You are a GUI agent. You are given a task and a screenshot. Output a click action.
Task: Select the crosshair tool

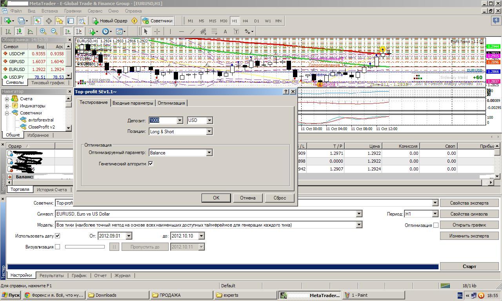(x=157, y=31)
